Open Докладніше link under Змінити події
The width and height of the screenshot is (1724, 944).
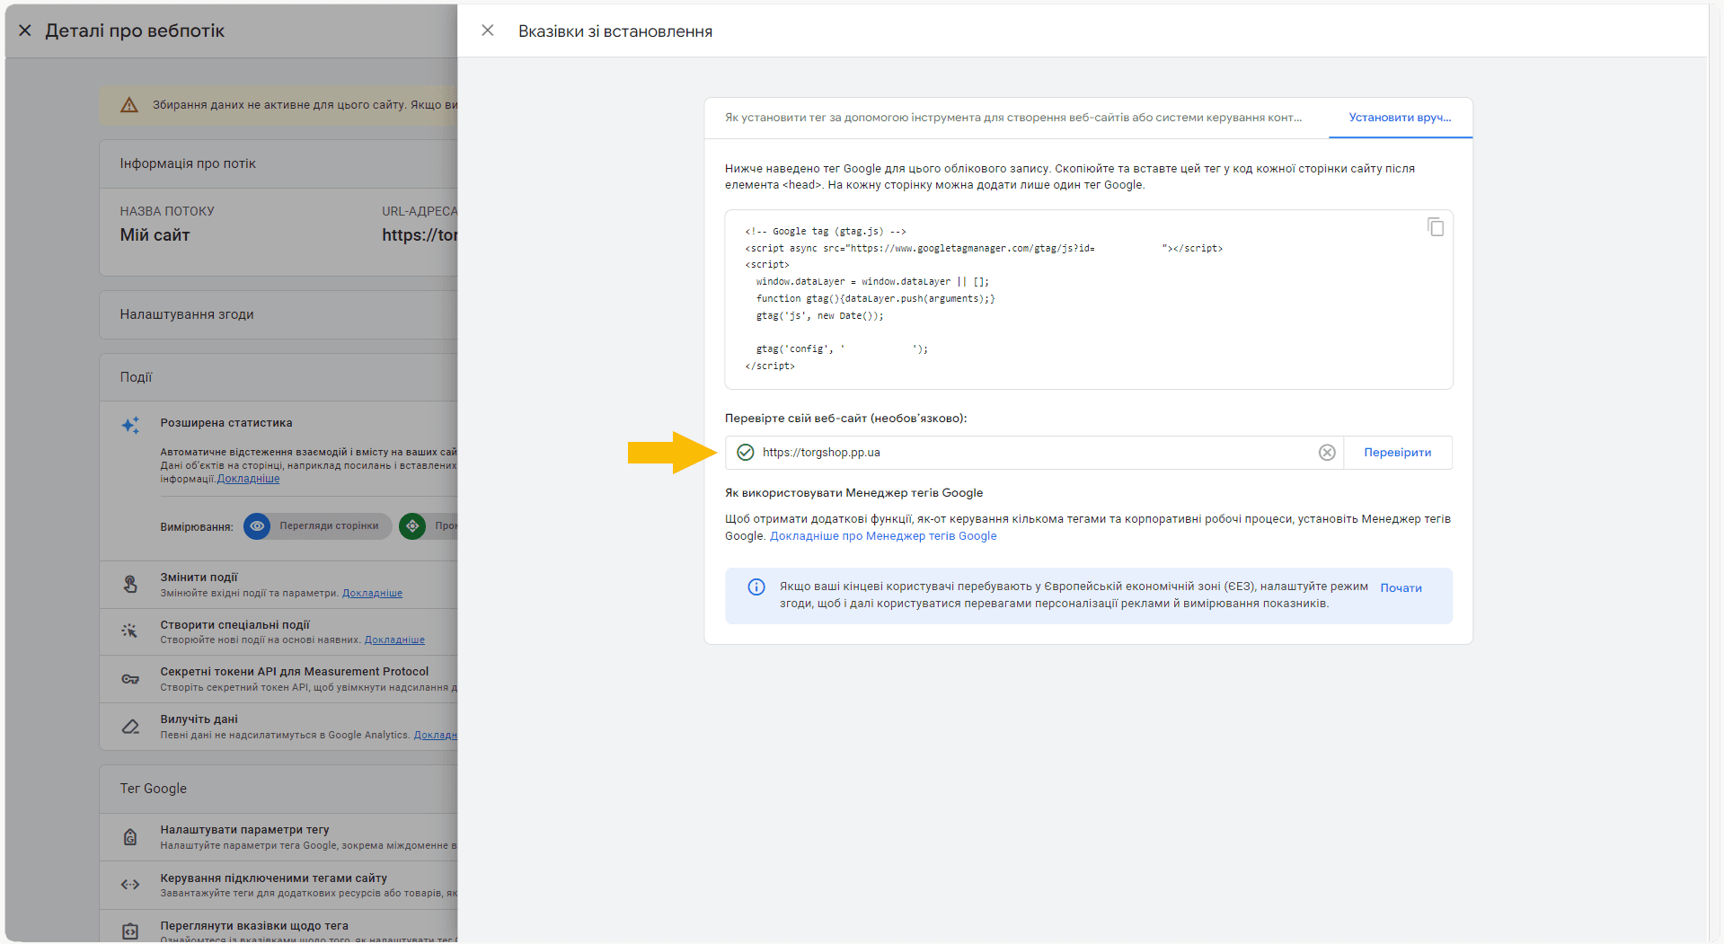372,593
